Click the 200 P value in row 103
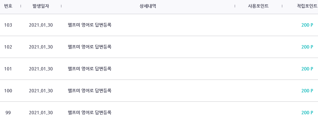Viewport: 318px width, 122px height. click(x=307, y=25)
